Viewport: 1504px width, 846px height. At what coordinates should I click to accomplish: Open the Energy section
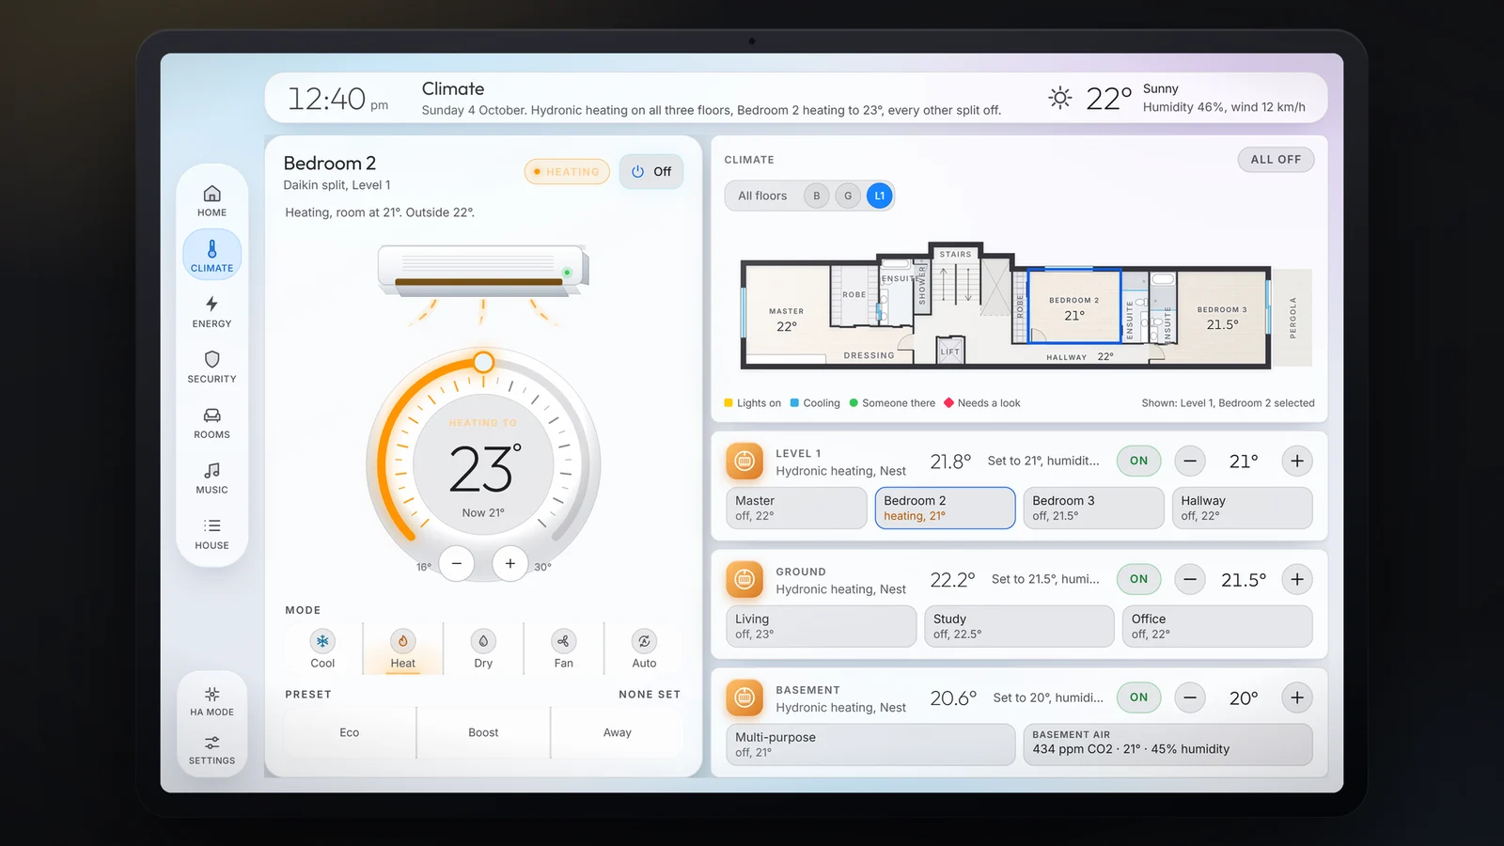pyautogui.click(x=211, y=311)
